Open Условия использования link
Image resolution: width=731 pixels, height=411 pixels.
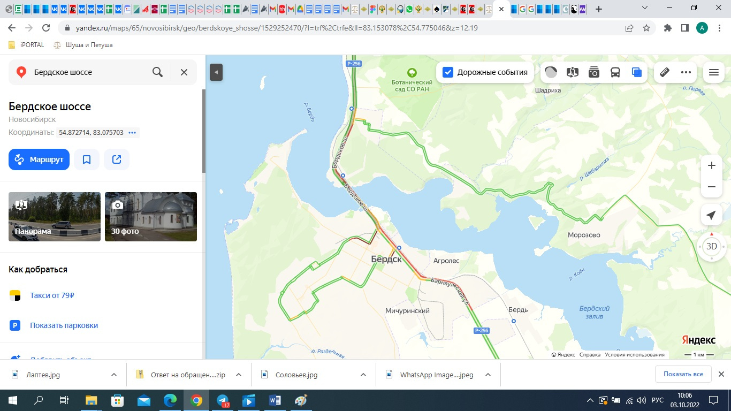(x=635, y=355)
